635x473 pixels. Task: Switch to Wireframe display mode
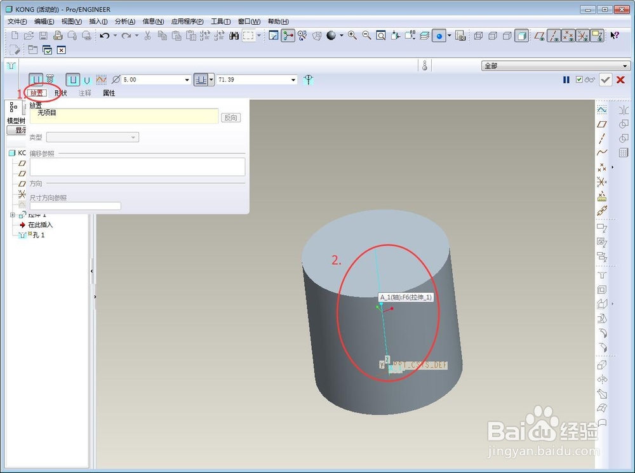pyautogui.click(x=478, y=36)
